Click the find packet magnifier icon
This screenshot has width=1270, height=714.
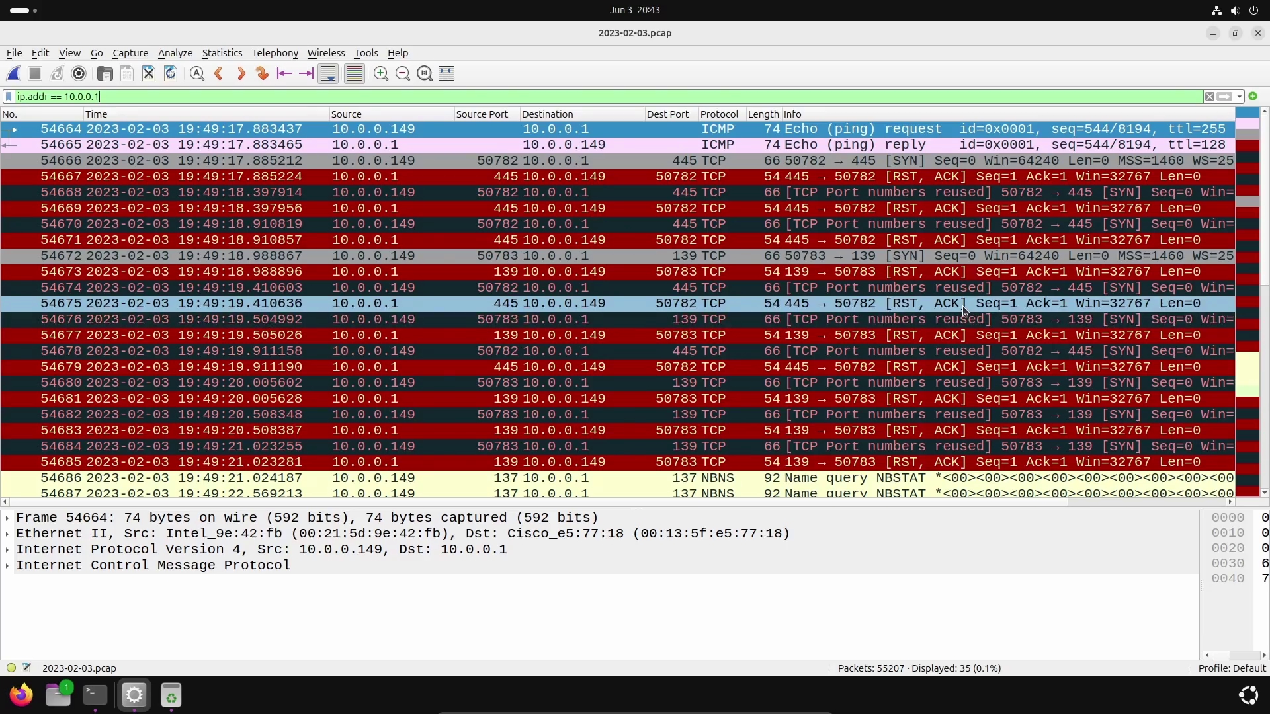(196, 74)
